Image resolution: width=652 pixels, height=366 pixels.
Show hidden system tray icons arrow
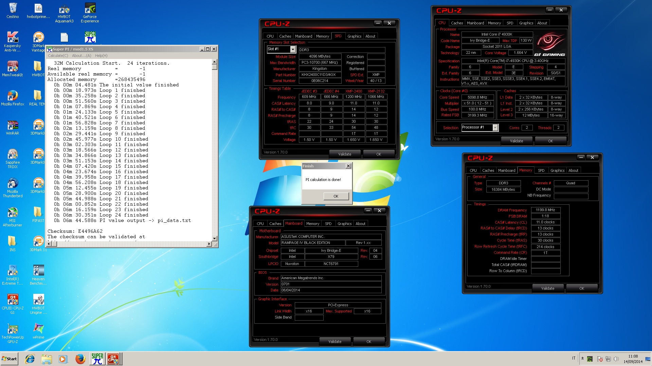[x=582, y=359]
